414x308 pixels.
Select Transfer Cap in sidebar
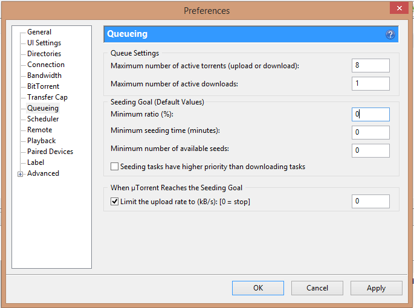47,97
